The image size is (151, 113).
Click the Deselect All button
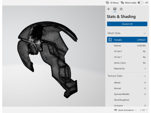[x=127, y=24]
